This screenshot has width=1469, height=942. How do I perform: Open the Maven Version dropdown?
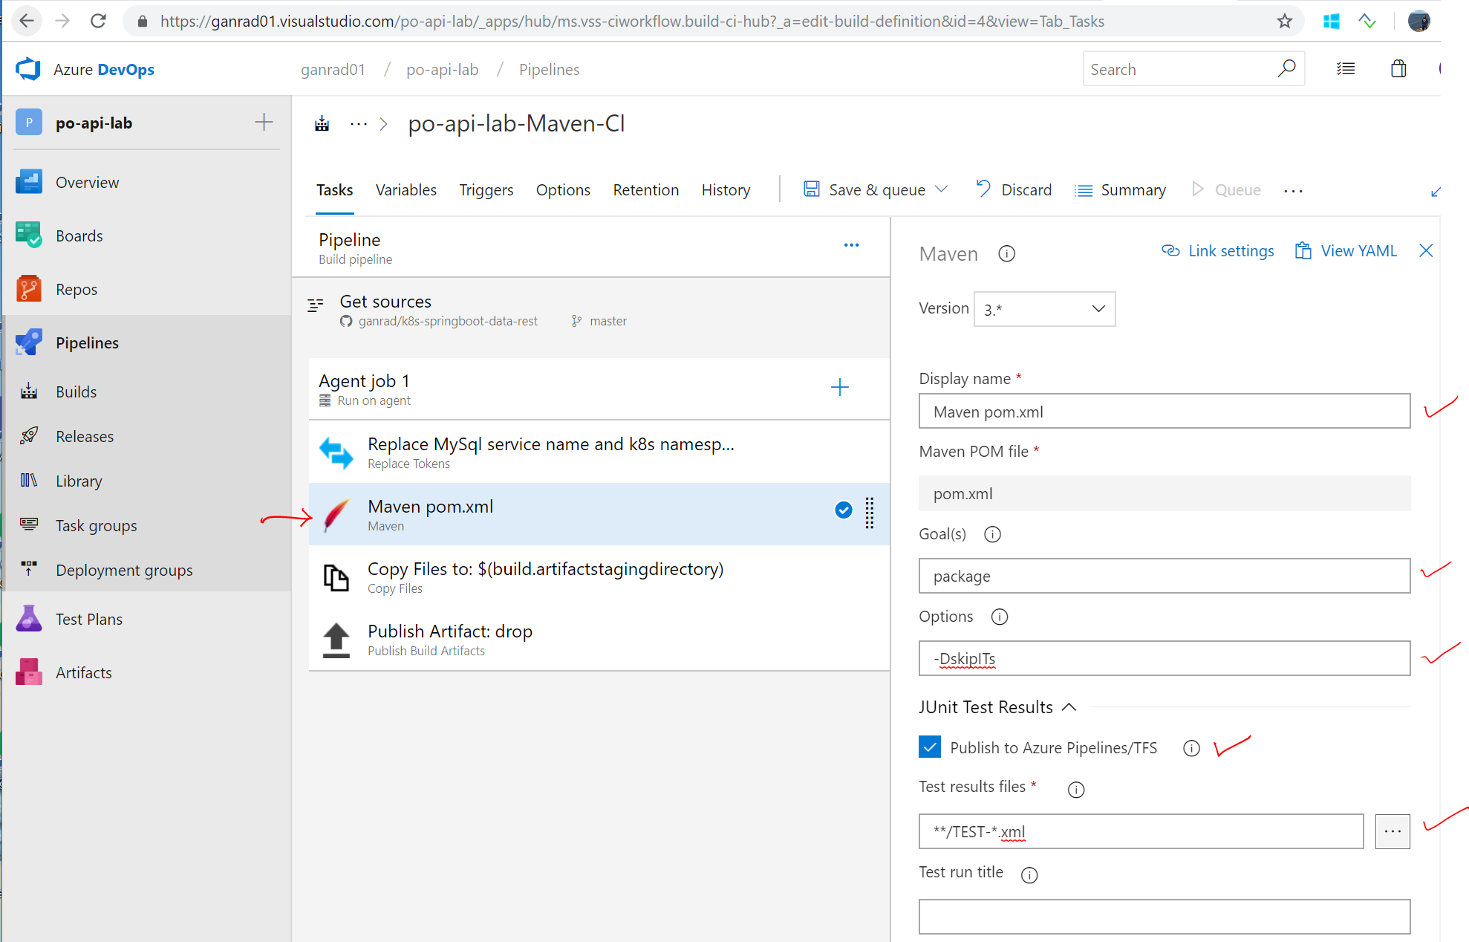click(x=1044, y=309)
